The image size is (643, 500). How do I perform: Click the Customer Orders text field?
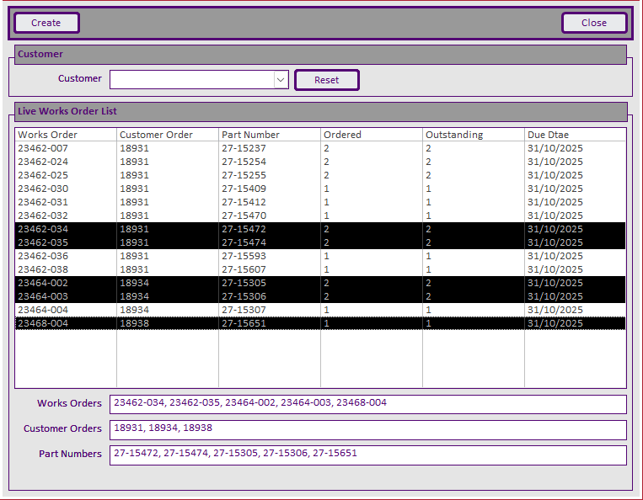pos(367,429)
